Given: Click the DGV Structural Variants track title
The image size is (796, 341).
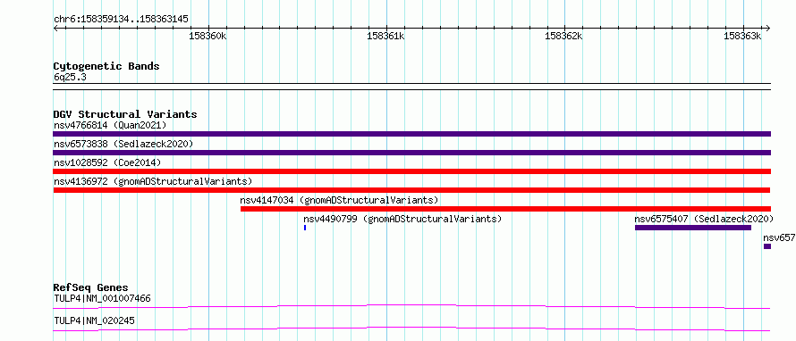Looking at the screenshot, I should point(125,114).
